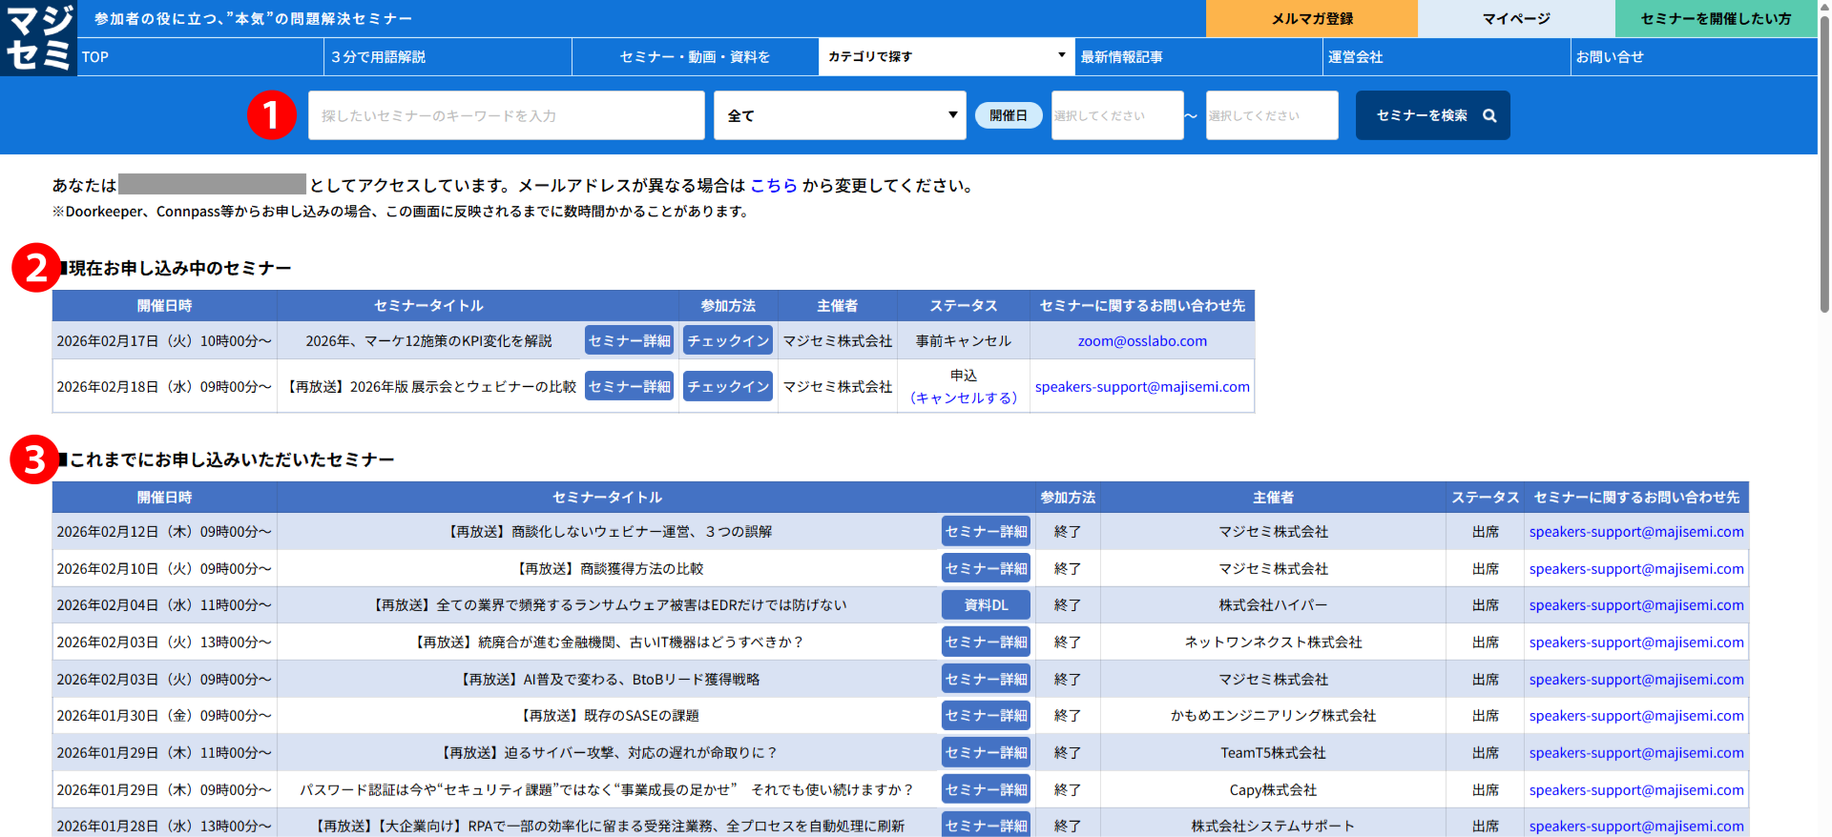Open the カテゴリで探す dropdown

946,56
